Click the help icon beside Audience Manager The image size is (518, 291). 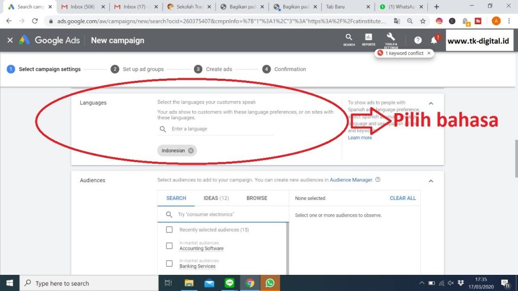click(378, 179)
